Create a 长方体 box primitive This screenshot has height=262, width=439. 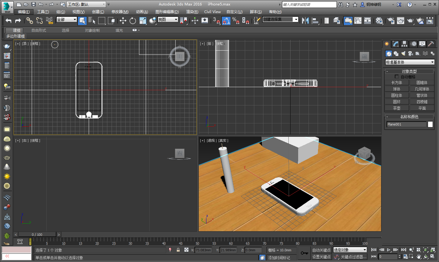(397, 83)
